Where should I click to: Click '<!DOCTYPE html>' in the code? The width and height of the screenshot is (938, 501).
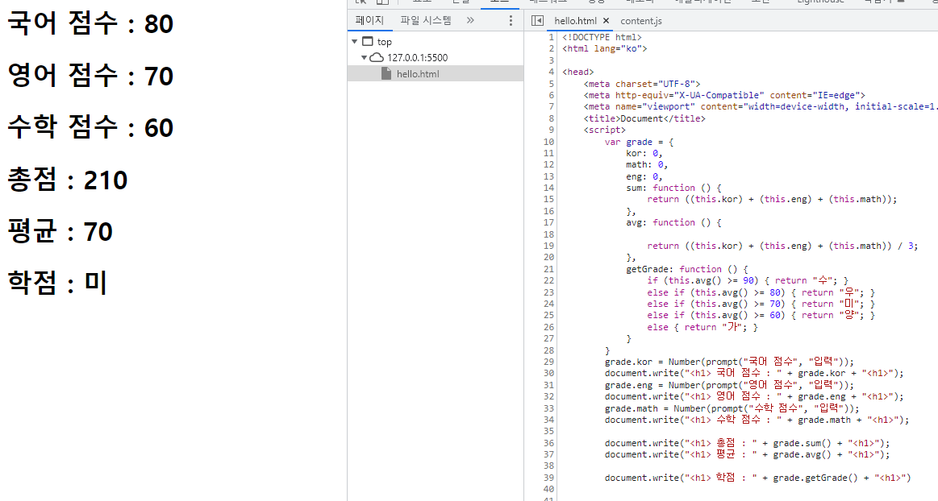[602, 37]
